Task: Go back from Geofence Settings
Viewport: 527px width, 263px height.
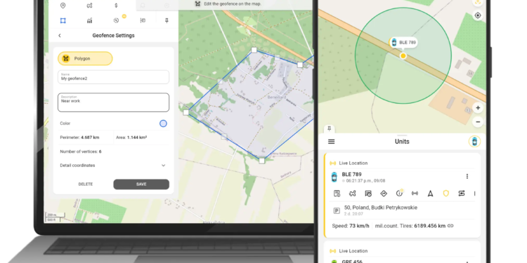Action: click(60, 36)
